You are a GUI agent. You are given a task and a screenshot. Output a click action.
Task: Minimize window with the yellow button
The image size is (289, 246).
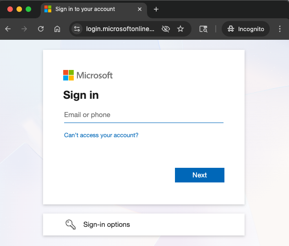pos(19,9)
